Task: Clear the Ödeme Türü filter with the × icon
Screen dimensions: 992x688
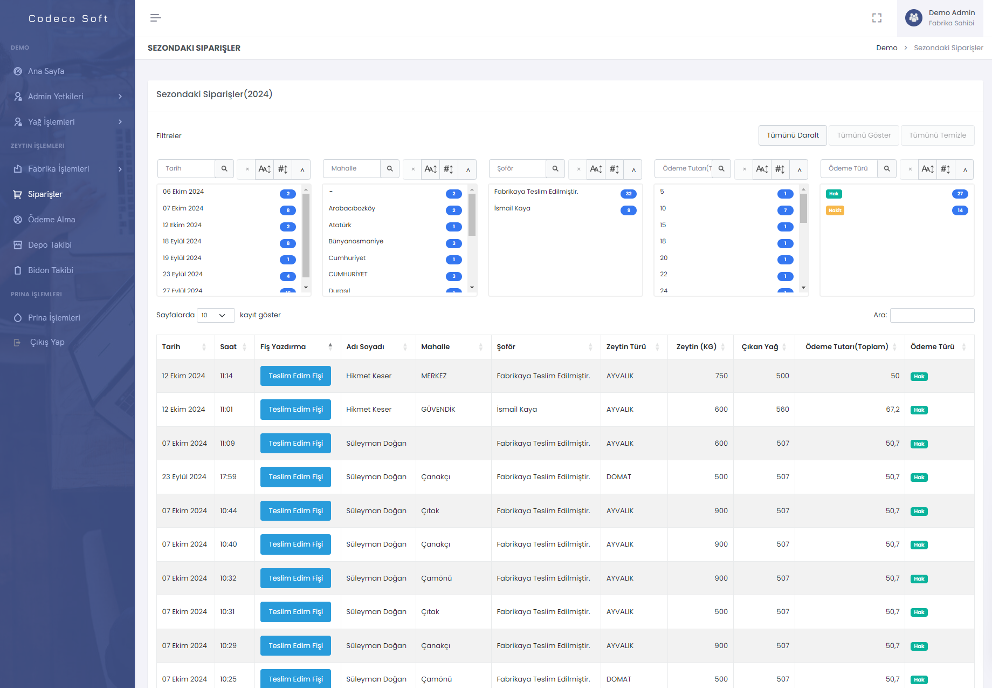Action: [x=910, y=169]
